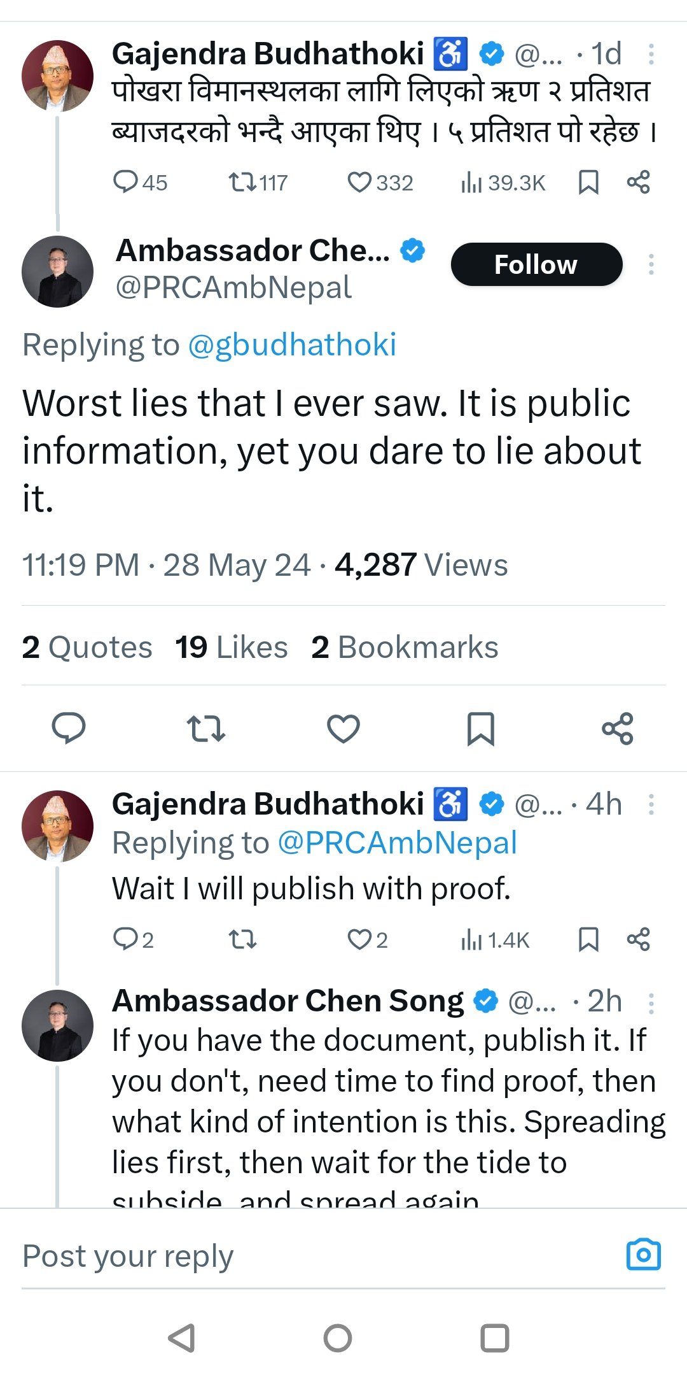Like the main Ambassador reply post
The width and height of the screenshot is (687, 1377).
coord(343,729)
